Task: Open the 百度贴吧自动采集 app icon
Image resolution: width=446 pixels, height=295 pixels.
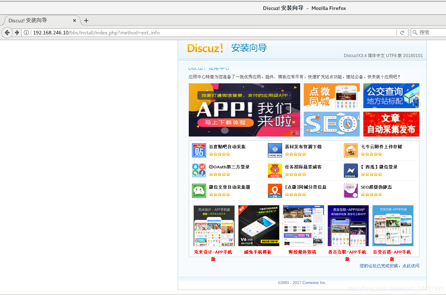Action: pyautogui.click(x=199, y=150)
